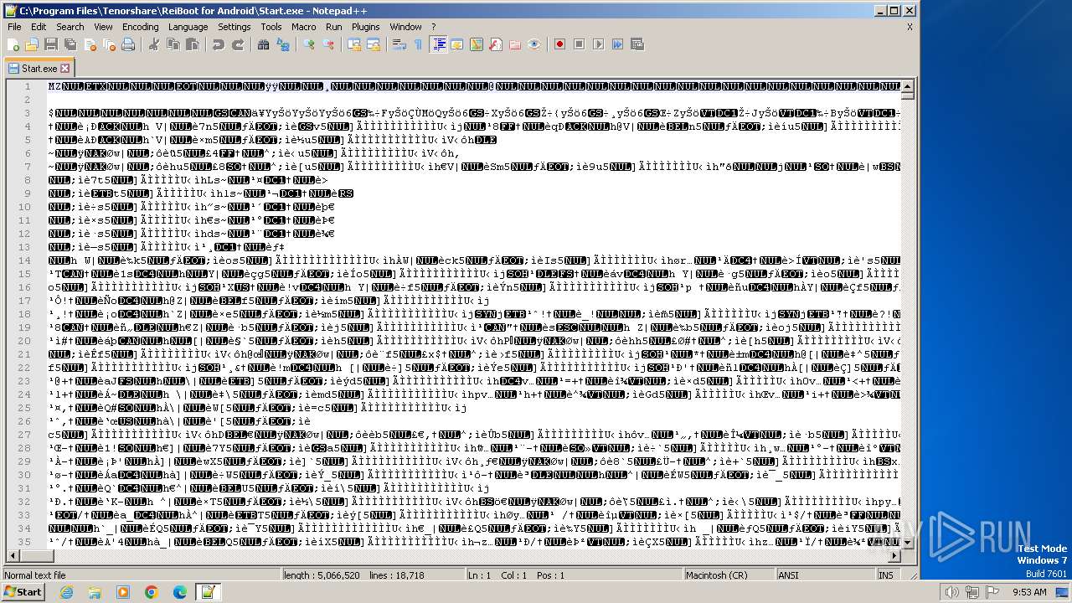The width and height of the screenshot is (1072, 603).
Task: Toggle synchronize horizontal scrolling
Action: (374, 44)
